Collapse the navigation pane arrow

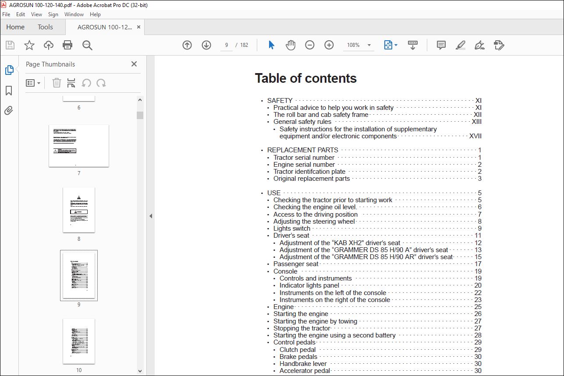[x=151, y=216]
